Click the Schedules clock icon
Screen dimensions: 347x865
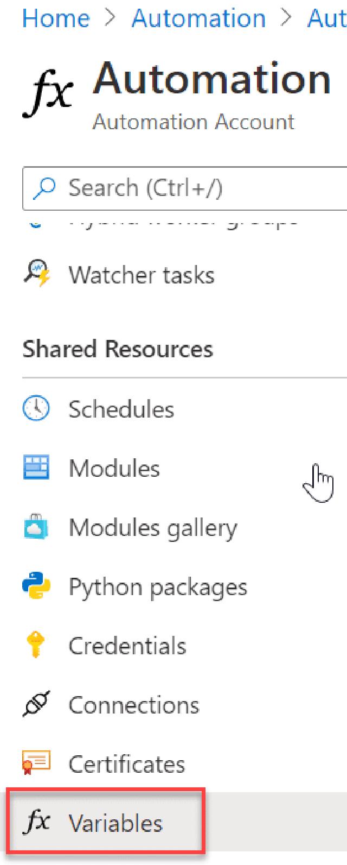[x=36, y=409]
